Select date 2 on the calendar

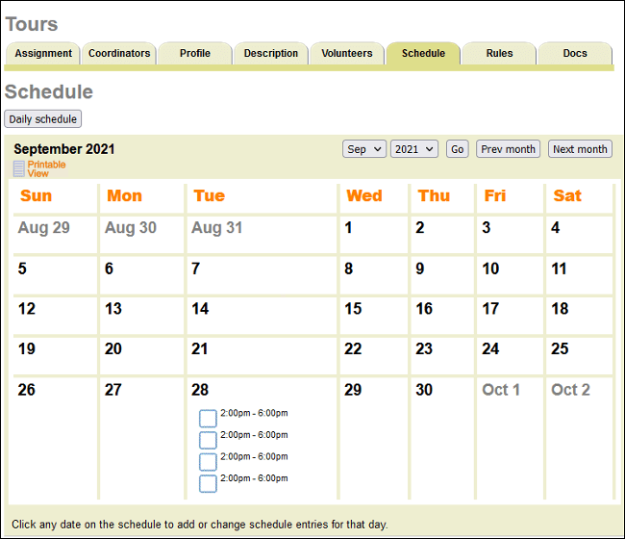tap(420, 228)
